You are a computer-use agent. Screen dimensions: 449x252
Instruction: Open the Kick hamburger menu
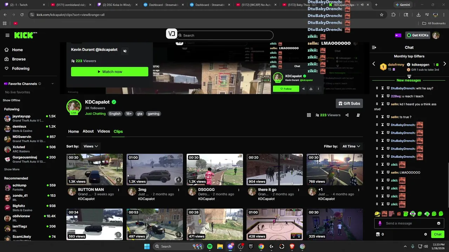(x=7, y=35)
